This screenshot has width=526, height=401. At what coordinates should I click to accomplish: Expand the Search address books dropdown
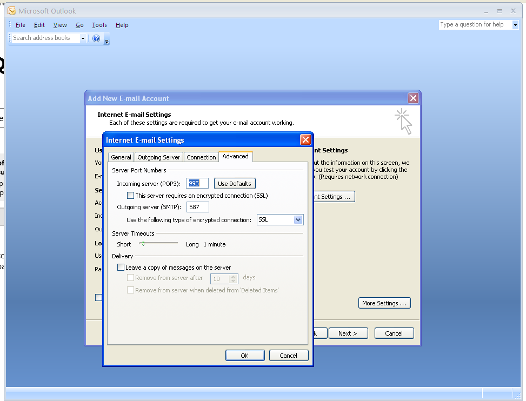[x=83, y=38]
